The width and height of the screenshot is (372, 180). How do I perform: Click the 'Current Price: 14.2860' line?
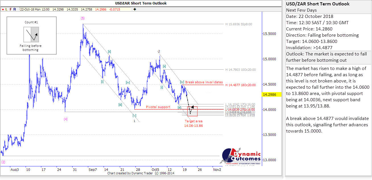(309, 29)
